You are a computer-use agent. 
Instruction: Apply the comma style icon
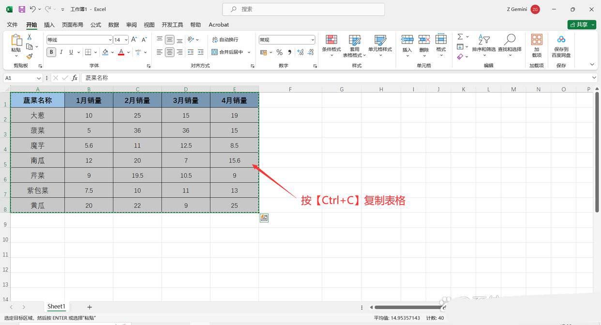tap(289, 52)
